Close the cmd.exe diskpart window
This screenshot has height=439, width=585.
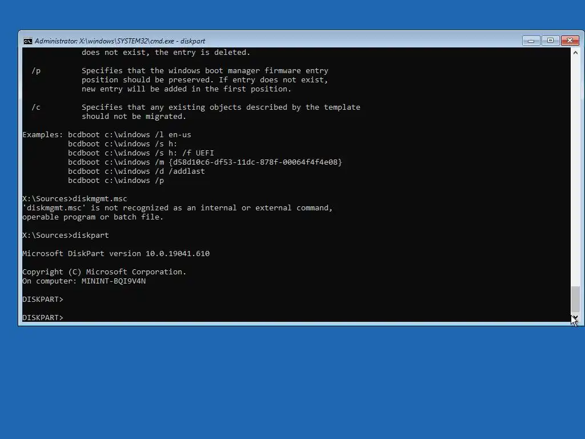click(x=570, y=41)
